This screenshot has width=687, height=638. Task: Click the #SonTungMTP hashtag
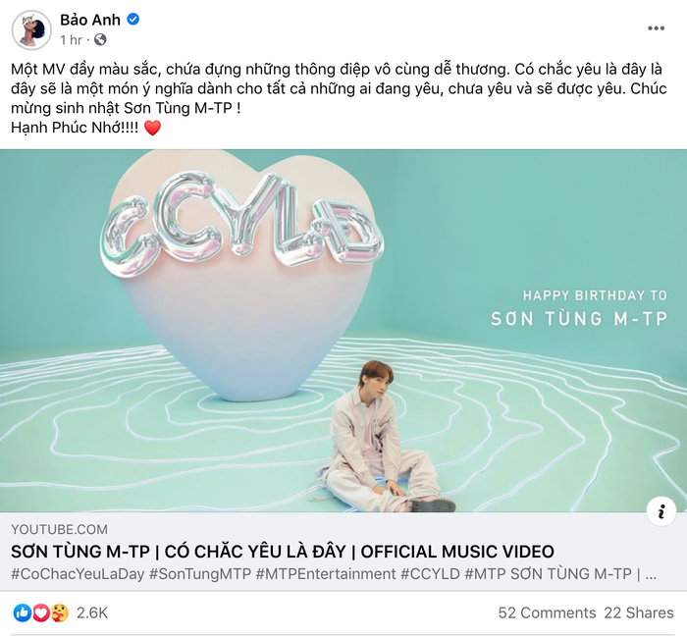click(200, 574)
